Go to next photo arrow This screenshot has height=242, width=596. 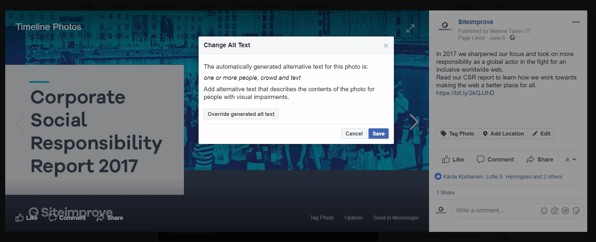pos(414,122)
